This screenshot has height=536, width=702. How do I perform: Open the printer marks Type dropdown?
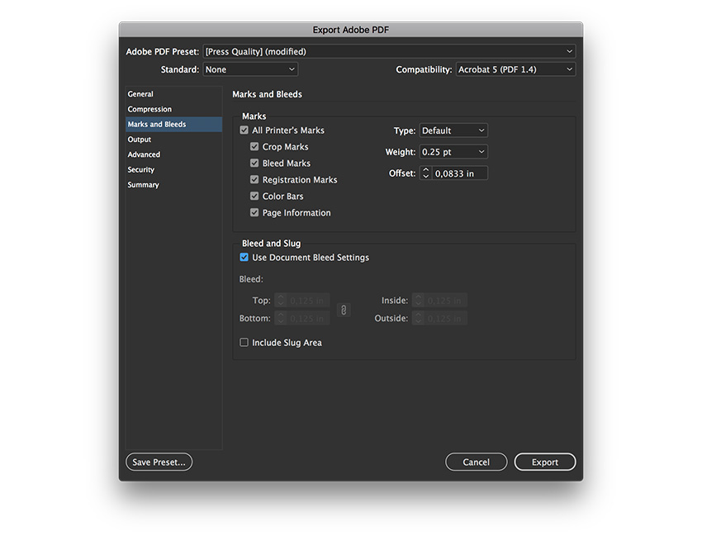click(453, 130)
